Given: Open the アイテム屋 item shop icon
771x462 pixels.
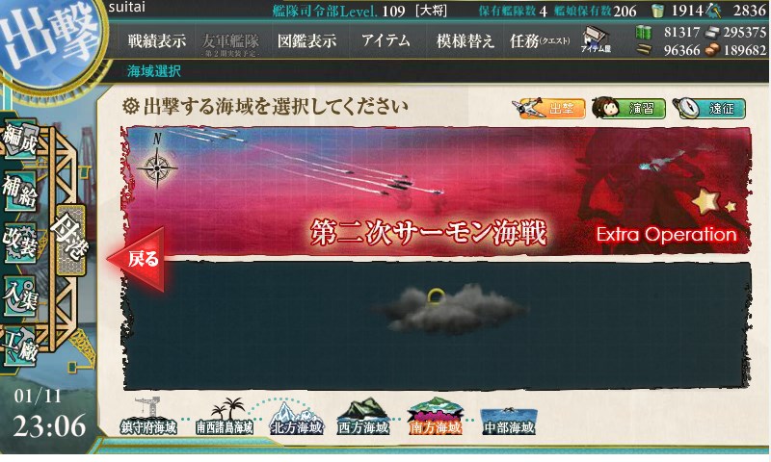Looking at the screenshot, I should [596, 39].
